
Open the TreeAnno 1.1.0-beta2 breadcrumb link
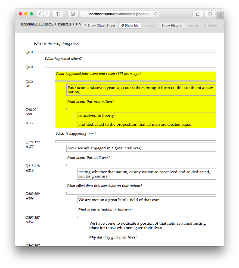(37, 24)
